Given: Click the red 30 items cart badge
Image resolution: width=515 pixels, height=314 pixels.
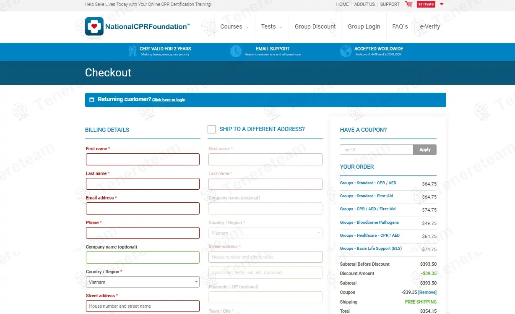Looking at the screenshot, I should click(426, 4).
